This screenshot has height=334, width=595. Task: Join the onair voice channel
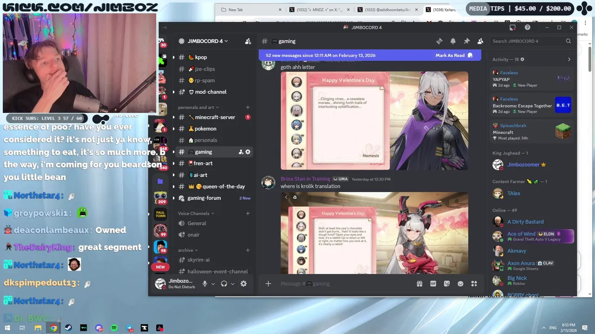tap(214, 235)
